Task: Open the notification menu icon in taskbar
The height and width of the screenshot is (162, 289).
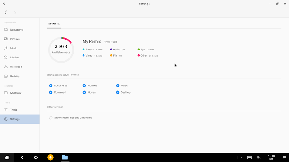Action: click(284, 157)
